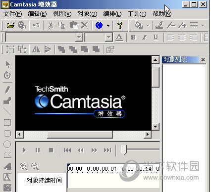Click the Play button

coord(24,150)
